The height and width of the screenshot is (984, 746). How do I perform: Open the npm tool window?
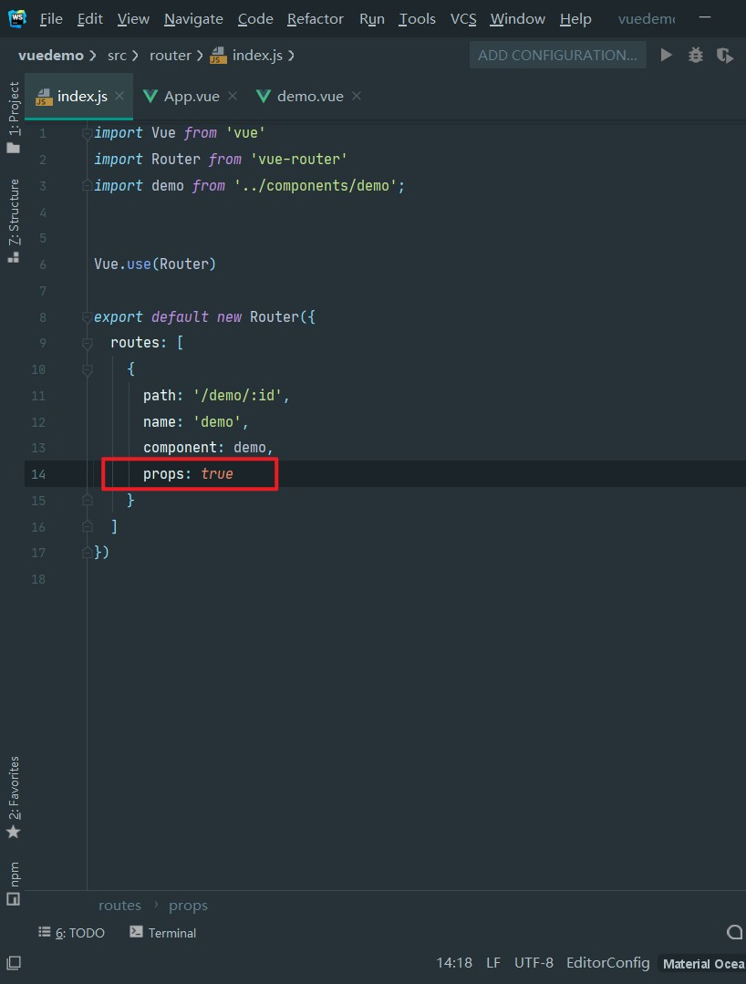pyautogui.click(x=13, y=885)
